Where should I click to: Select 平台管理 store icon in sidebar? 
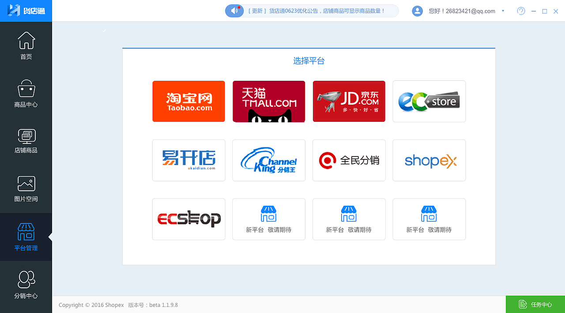(26, 232)
